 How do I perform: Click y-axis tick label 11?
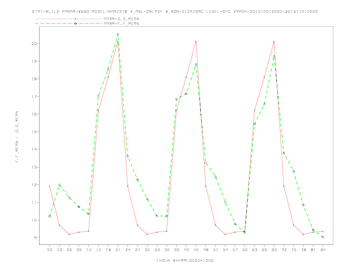point(34,202)
